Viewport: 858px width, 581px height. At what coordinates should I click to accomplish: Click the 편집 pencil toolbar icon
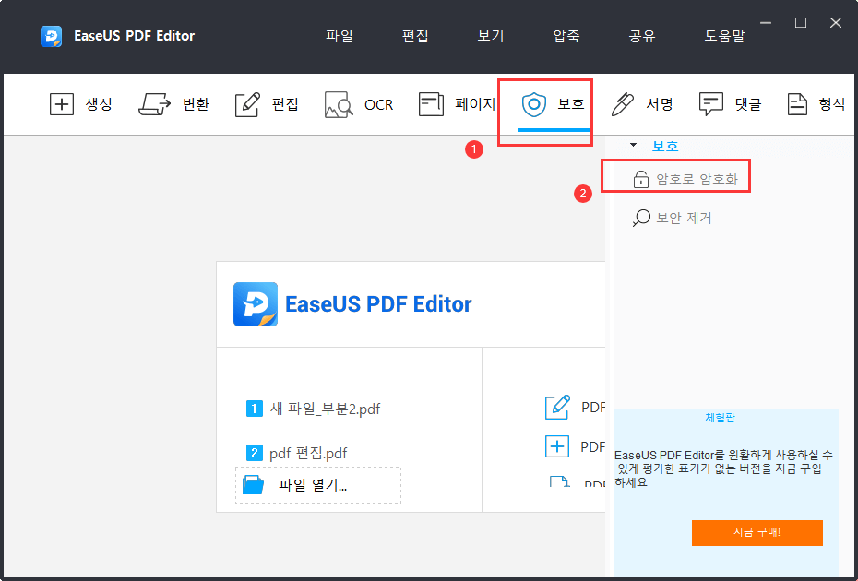pyautogui.click(x=247, y=104)
